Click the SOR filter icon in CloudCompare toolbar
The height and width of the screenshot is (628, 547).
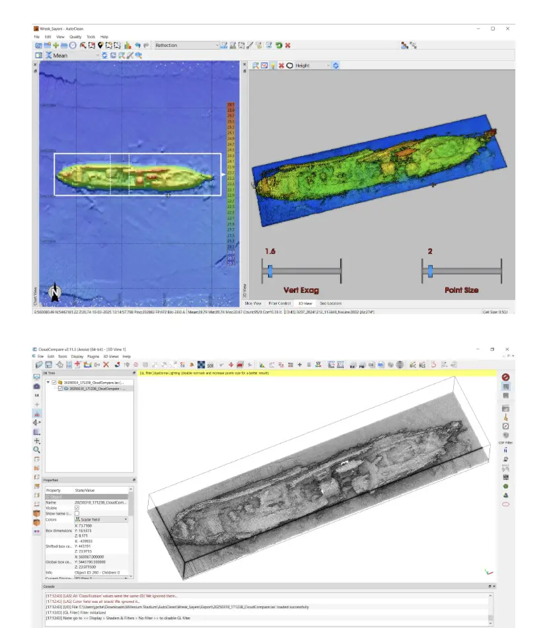pos(211,364)
